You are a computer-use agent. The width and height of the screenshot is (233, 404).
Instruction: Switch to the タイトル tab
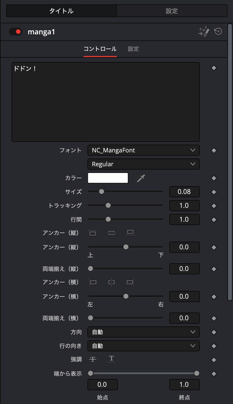[61, 11]
